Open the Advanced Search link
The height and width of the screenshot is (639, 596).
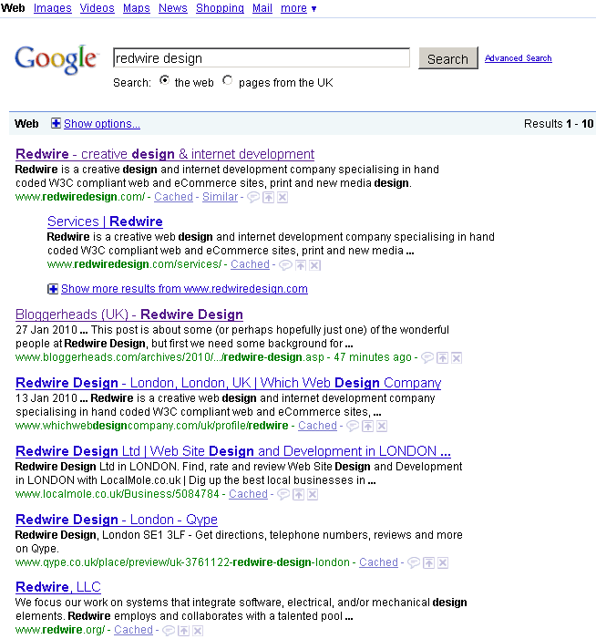[518, 58]
